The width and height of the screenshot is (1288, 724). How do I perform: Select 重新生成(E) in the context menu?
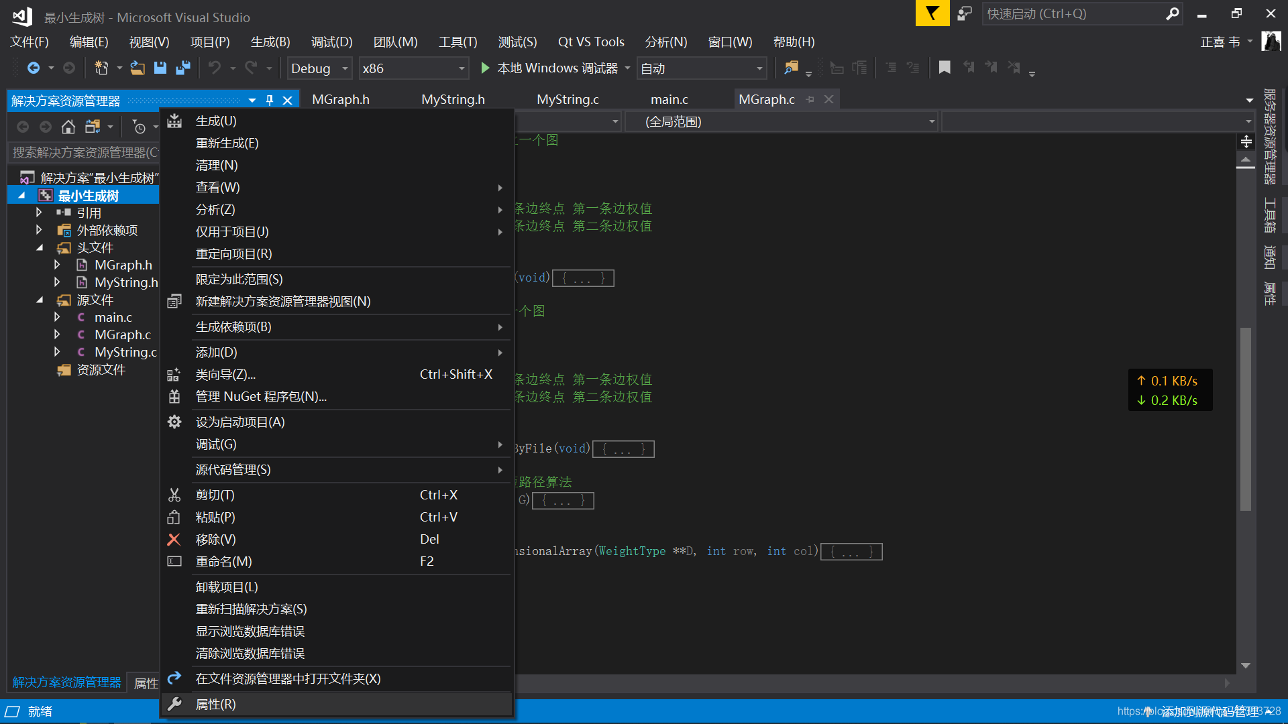(x=337, y=143)
